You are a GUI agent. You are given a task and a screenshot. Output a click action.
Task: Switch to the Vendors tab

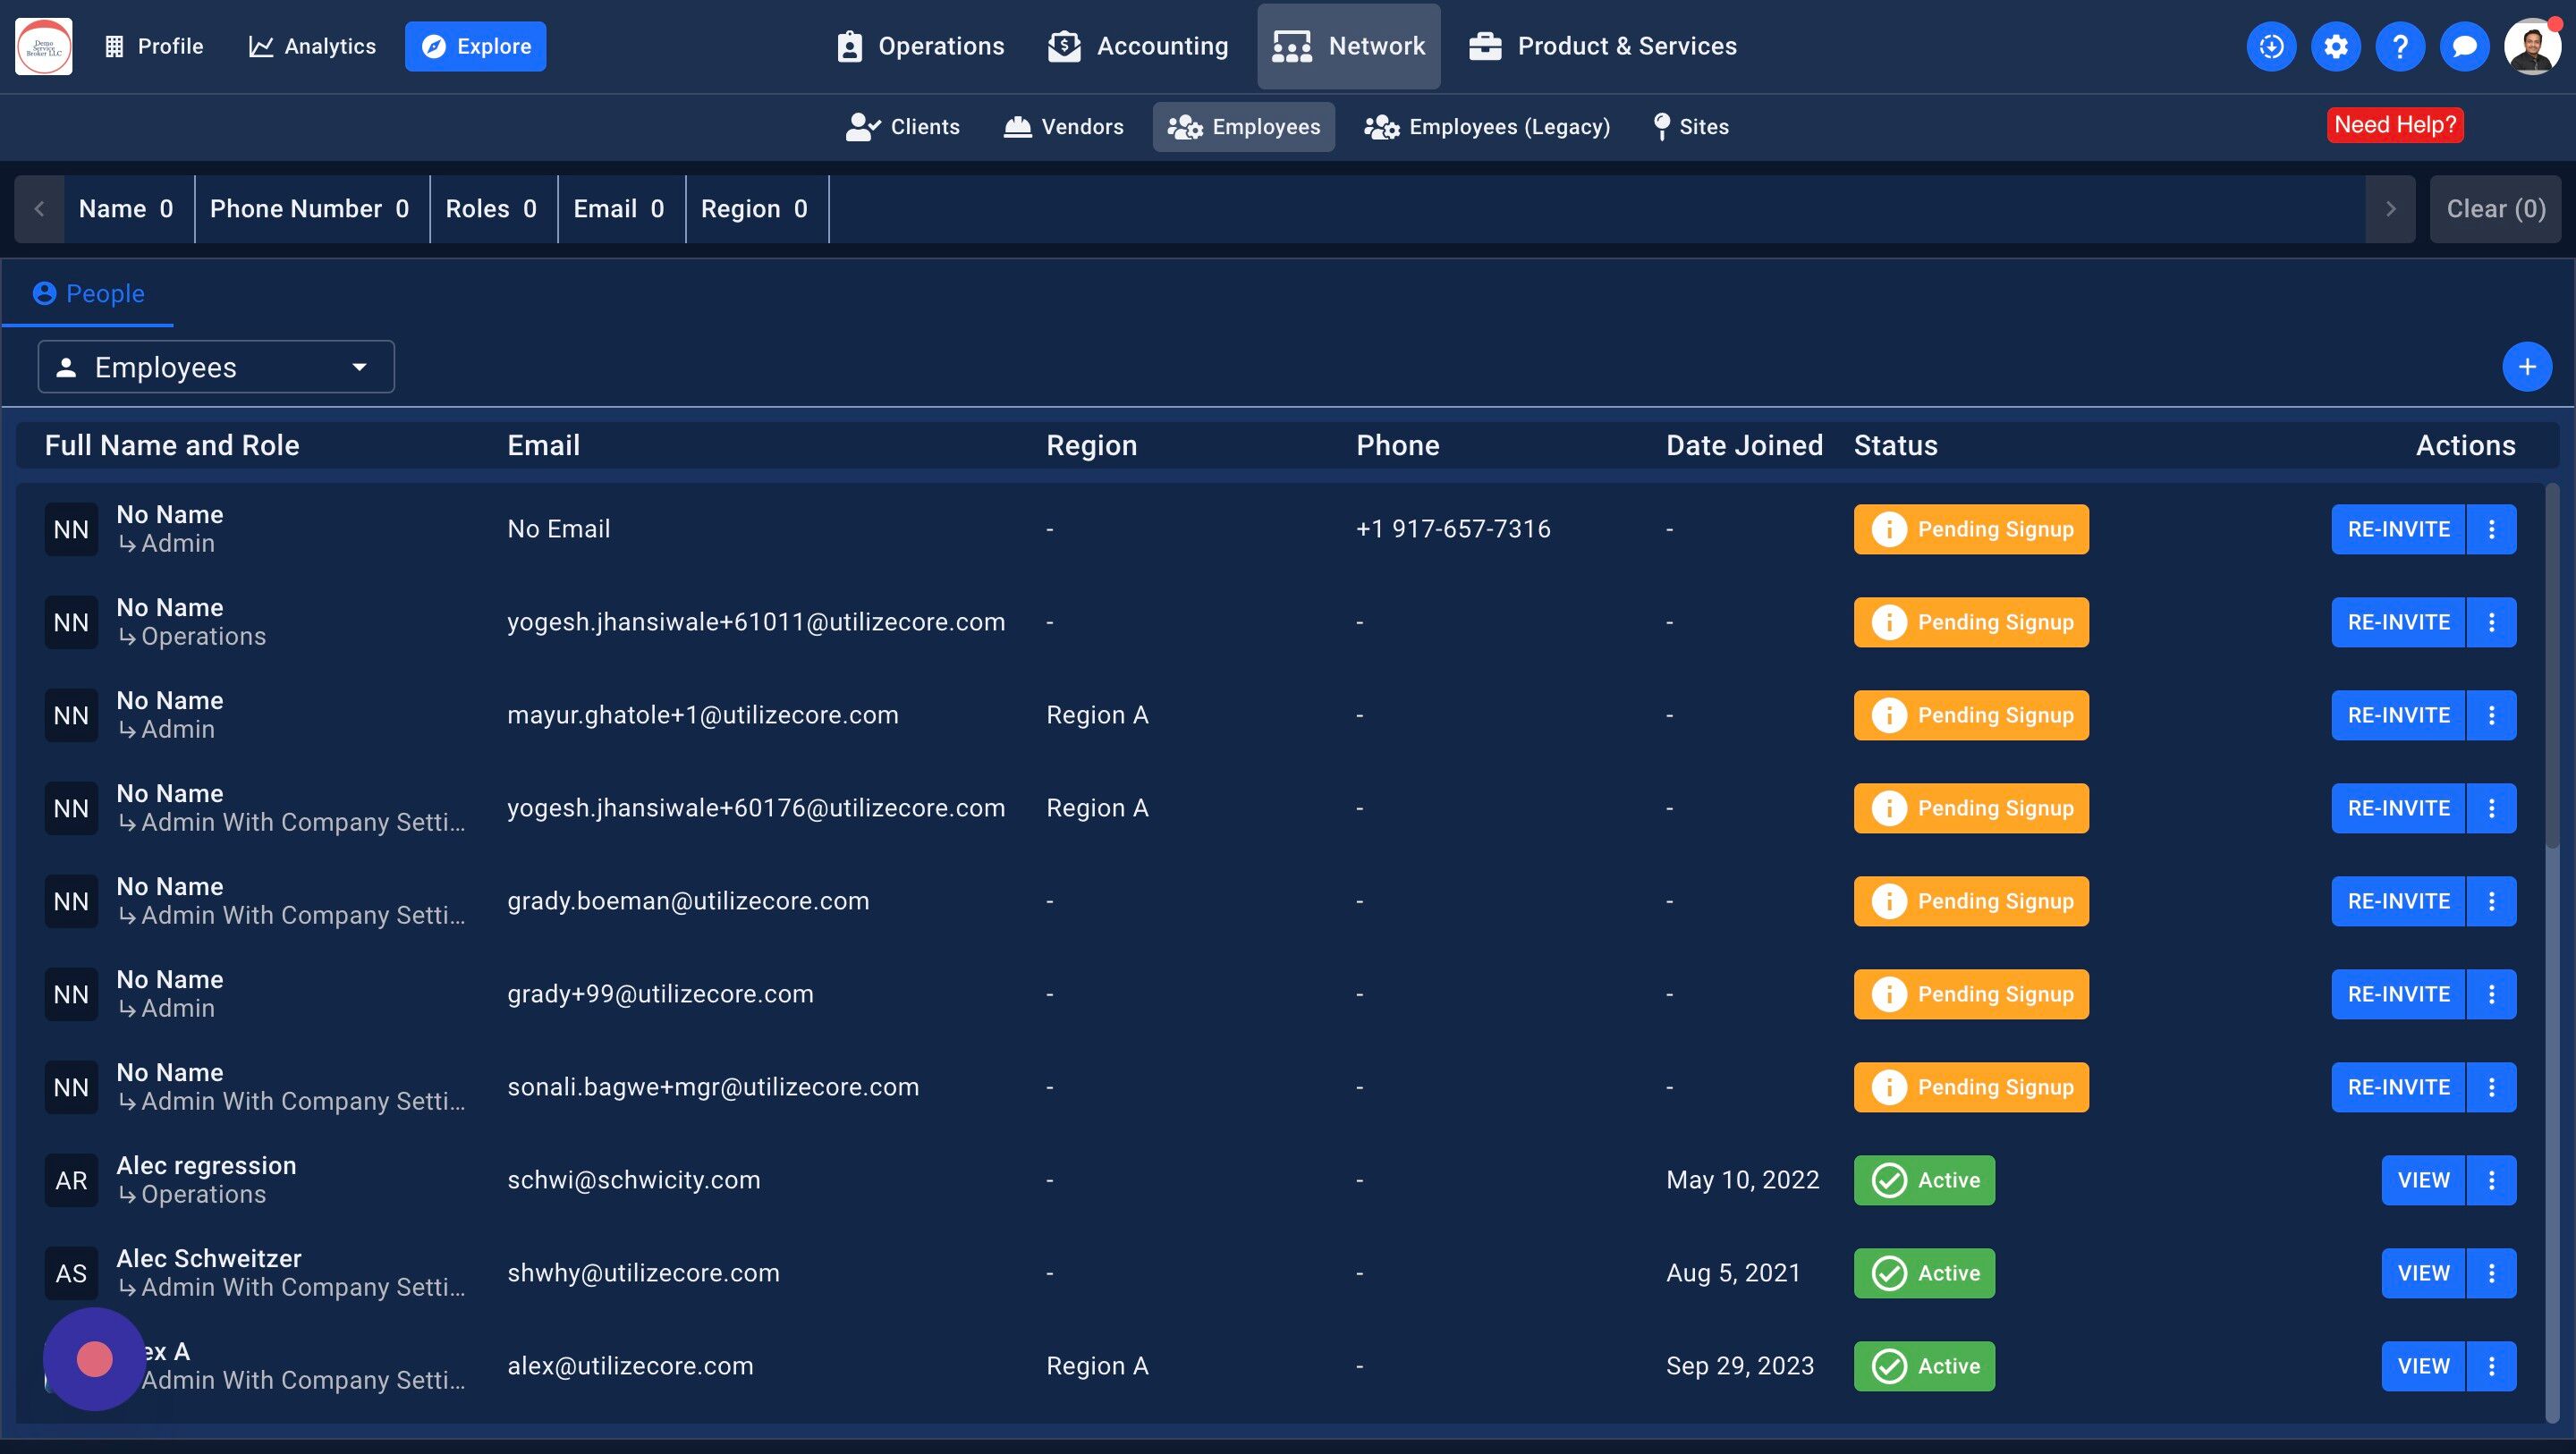point(1064,127)
